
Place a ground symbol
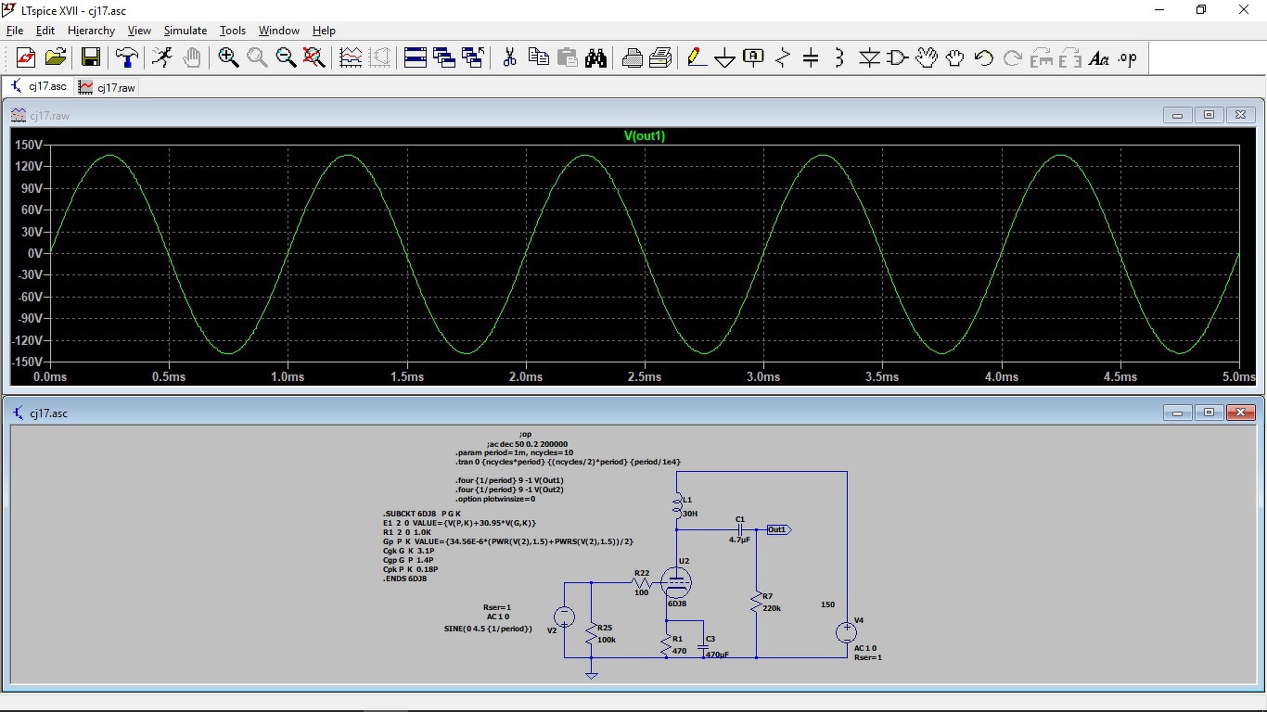(724, 57)
